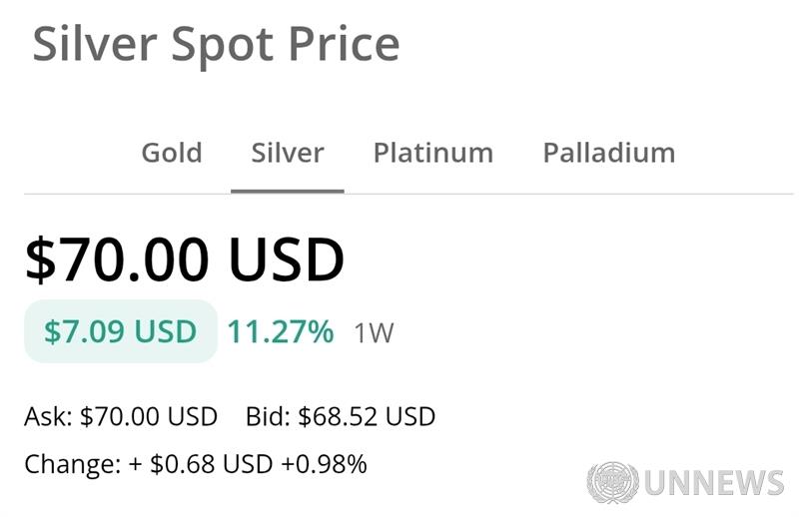Click the green $7.09 USD badge
The height and width of the screenshot is (517, 799).
(121, 331)
